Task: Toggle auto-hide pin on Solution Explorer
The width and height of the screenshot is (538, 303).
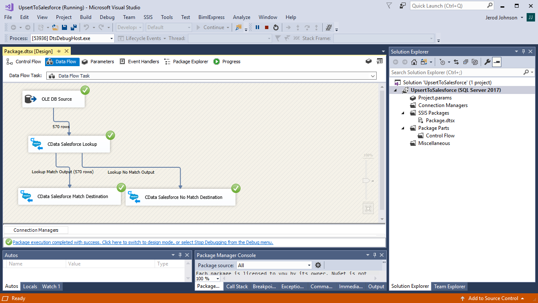Action: [x=524, y=51]
